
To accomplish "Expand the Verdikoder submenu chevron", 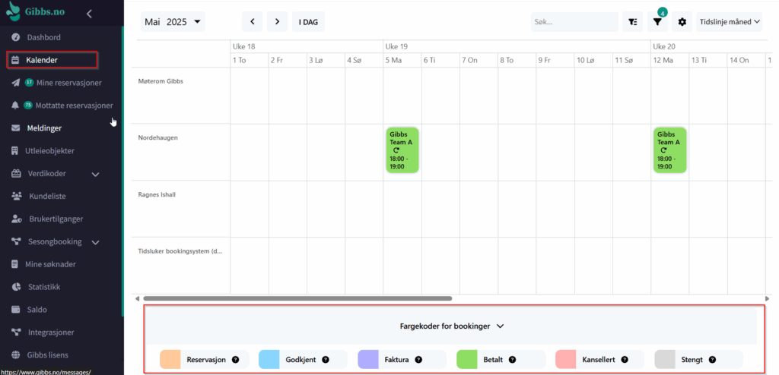I will click(96, 174).
